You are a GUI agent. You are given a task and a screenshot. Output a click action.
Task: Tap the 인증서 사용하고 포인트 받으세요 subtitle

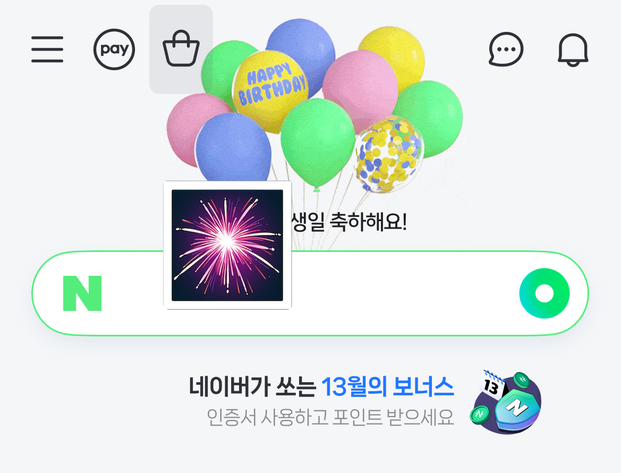point(330,417)
